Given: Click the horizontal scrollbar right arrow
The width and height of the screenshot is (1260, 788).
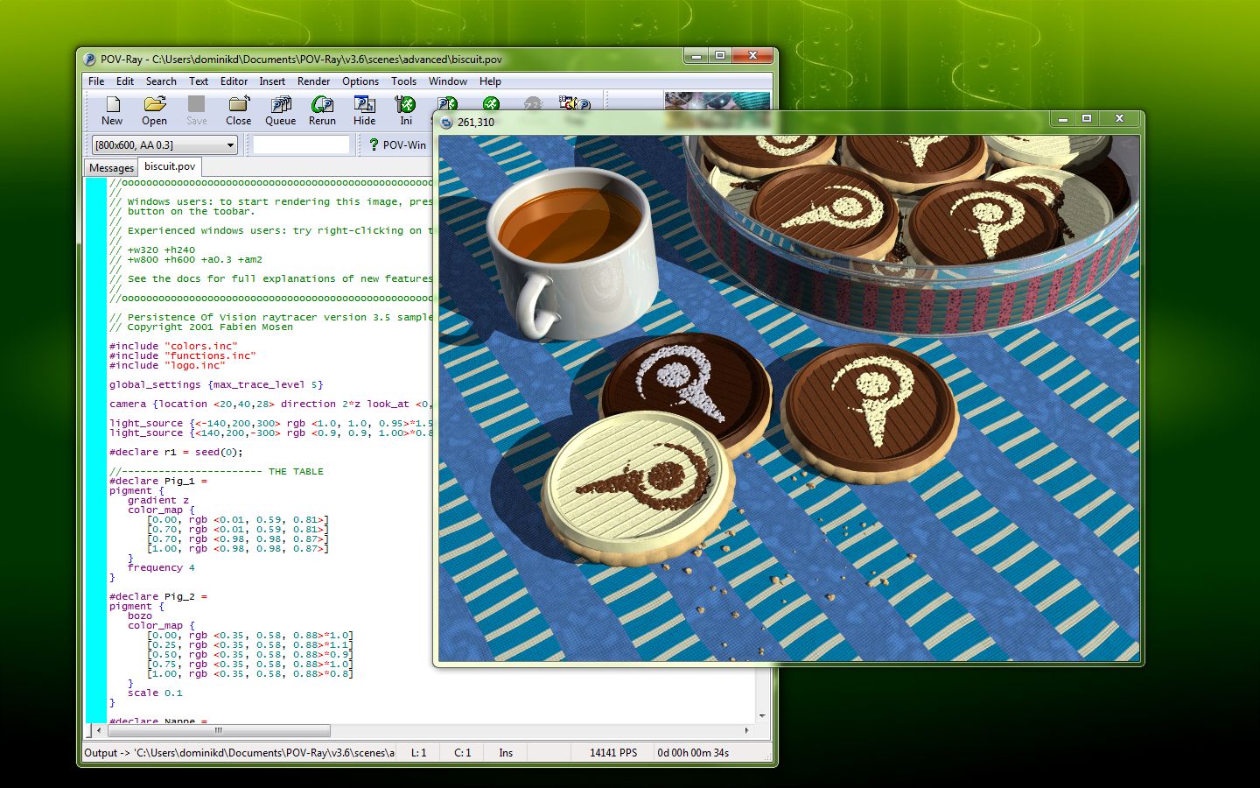Looking at the screenshot, I should click(746, 729).
